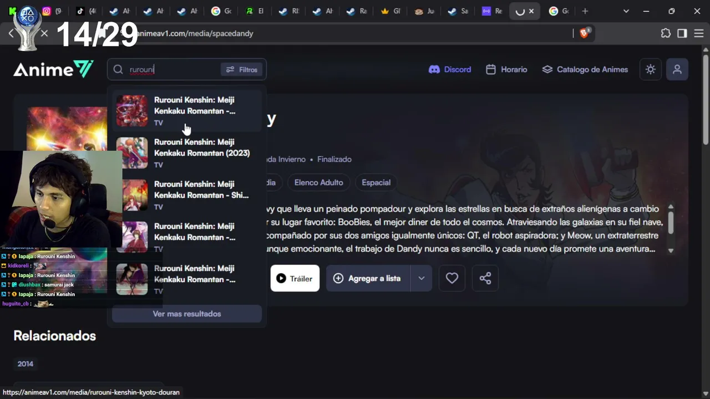Switch to the Steam 'Sa' tab
Viewport: 710px width, 399px height.
[x=459, y=11]
